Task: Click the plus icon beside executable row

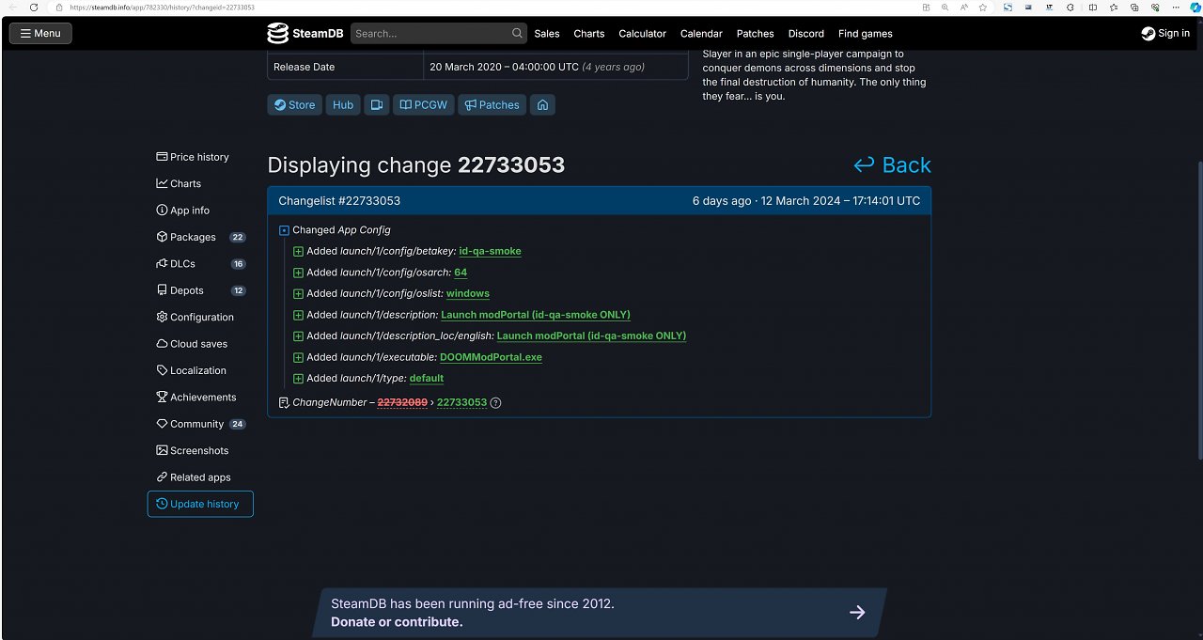Action: (x=298, y=357)
